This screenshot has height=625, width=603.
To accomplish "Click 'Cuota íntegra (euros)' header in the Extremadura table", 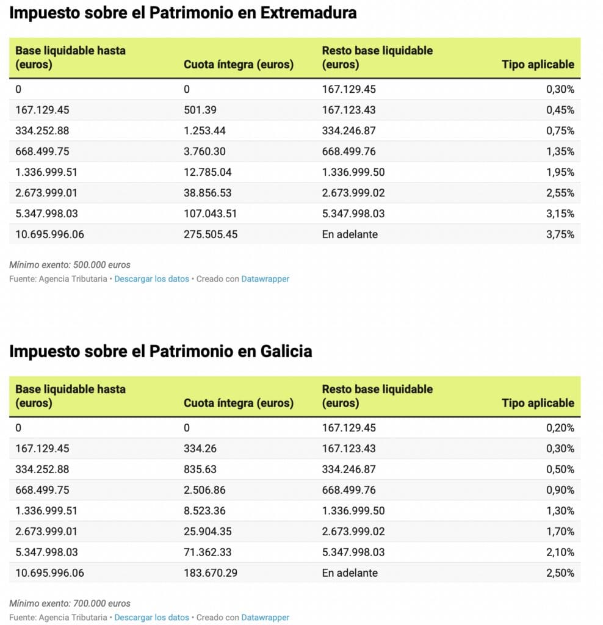I will pyautogui.click(x=239, y=64).
